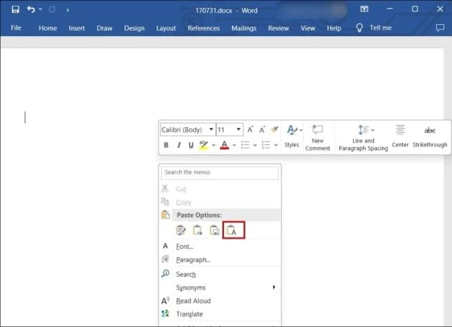This screenshot has width=452, height=327.
Task: Open the Review tab
Action: click(278, 28)
